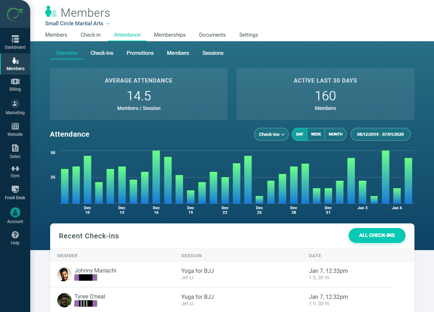Open Johnny Mariachi's member record
Viewport: 434px width, 312px height.
(x=95, y=270)
